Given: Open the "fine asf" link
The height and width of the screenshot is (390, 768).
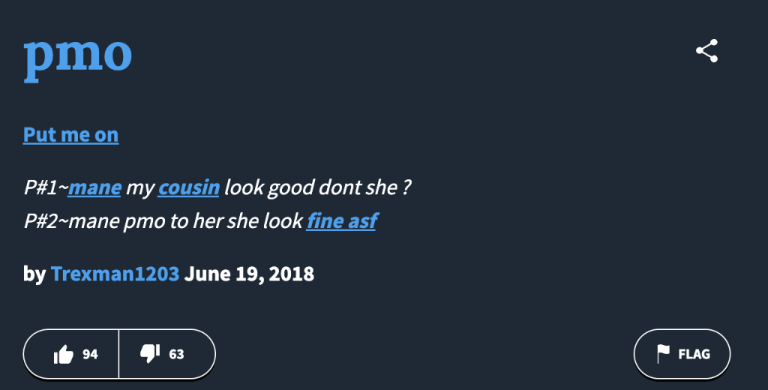Looking at the screenshot, I should [x=341, y=222].
